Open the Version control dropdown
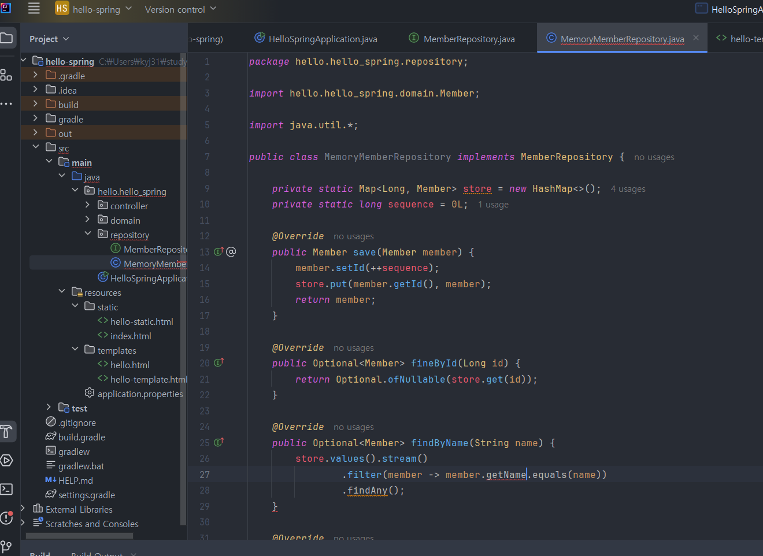This screenshot has width=763, height=556. click(180, 9)
